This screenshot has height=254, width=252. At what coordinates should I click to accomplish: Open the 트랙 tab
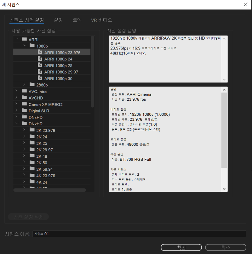point(77,20)
